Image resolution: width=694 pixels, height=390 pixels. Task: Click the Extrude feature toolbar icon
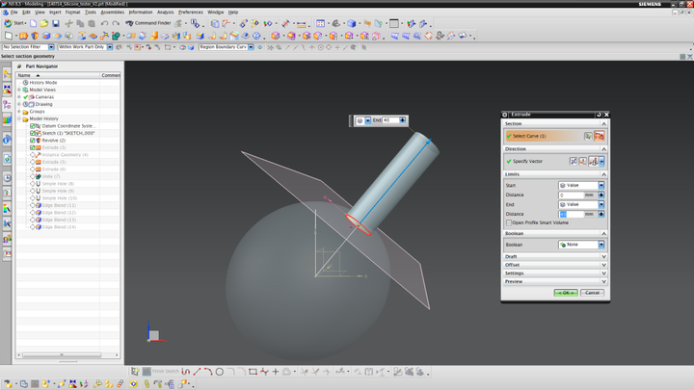pos(23,36)
